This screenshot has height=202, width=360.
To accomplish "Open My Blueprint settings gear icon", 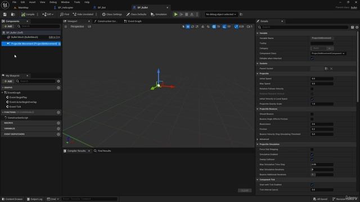I will point(58,81).
